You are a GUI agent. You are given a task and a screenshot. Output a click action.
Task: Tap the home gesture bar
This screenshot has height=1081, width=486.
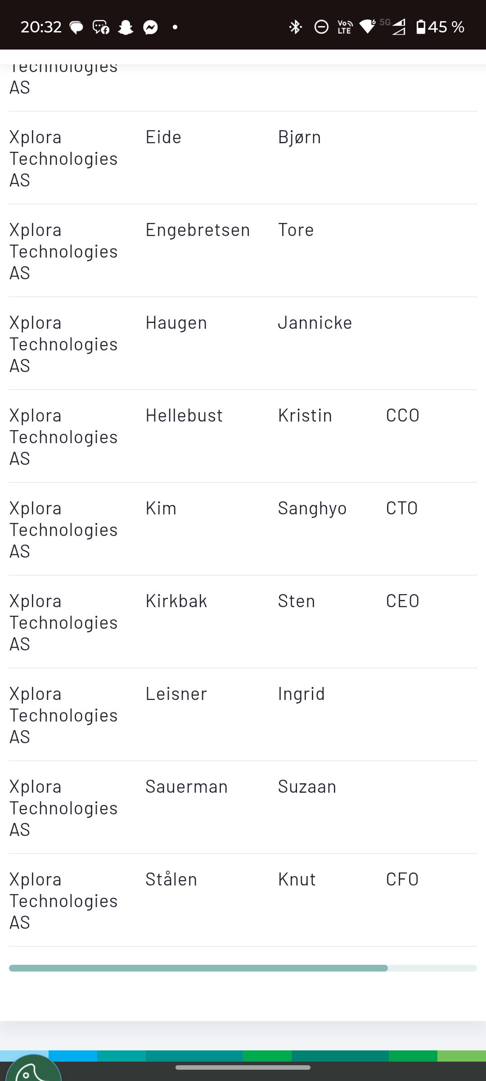point(243,1067)
